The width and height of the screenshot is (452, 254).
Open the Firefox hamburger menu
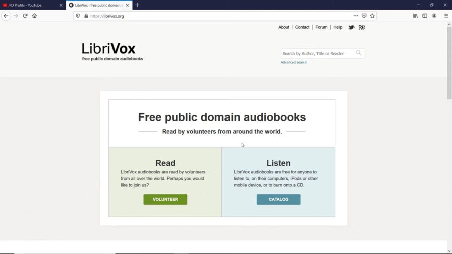click(x=446, y=16)
